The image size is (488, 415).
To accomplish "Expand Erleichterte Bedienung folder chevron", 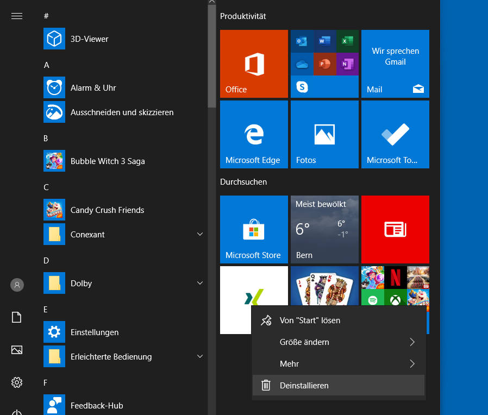I will 200,356.
